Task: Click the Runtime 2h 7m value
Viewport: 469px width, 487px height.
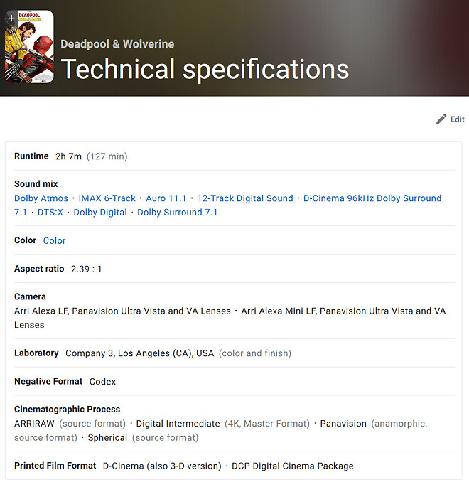Action: point(69,156)
